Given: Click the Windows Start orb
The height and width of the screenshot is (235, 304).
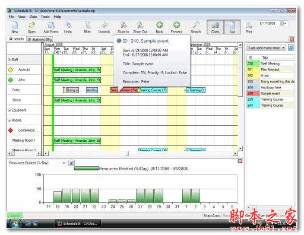Looking at the screenshot, I should tap(15, 224).
